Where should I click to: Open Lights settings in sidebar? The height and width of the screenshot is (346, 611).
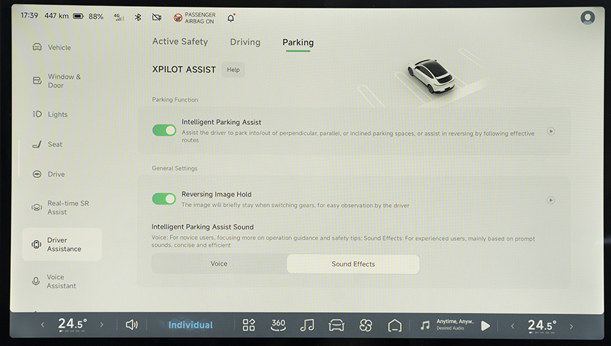[x=58, y=115]
